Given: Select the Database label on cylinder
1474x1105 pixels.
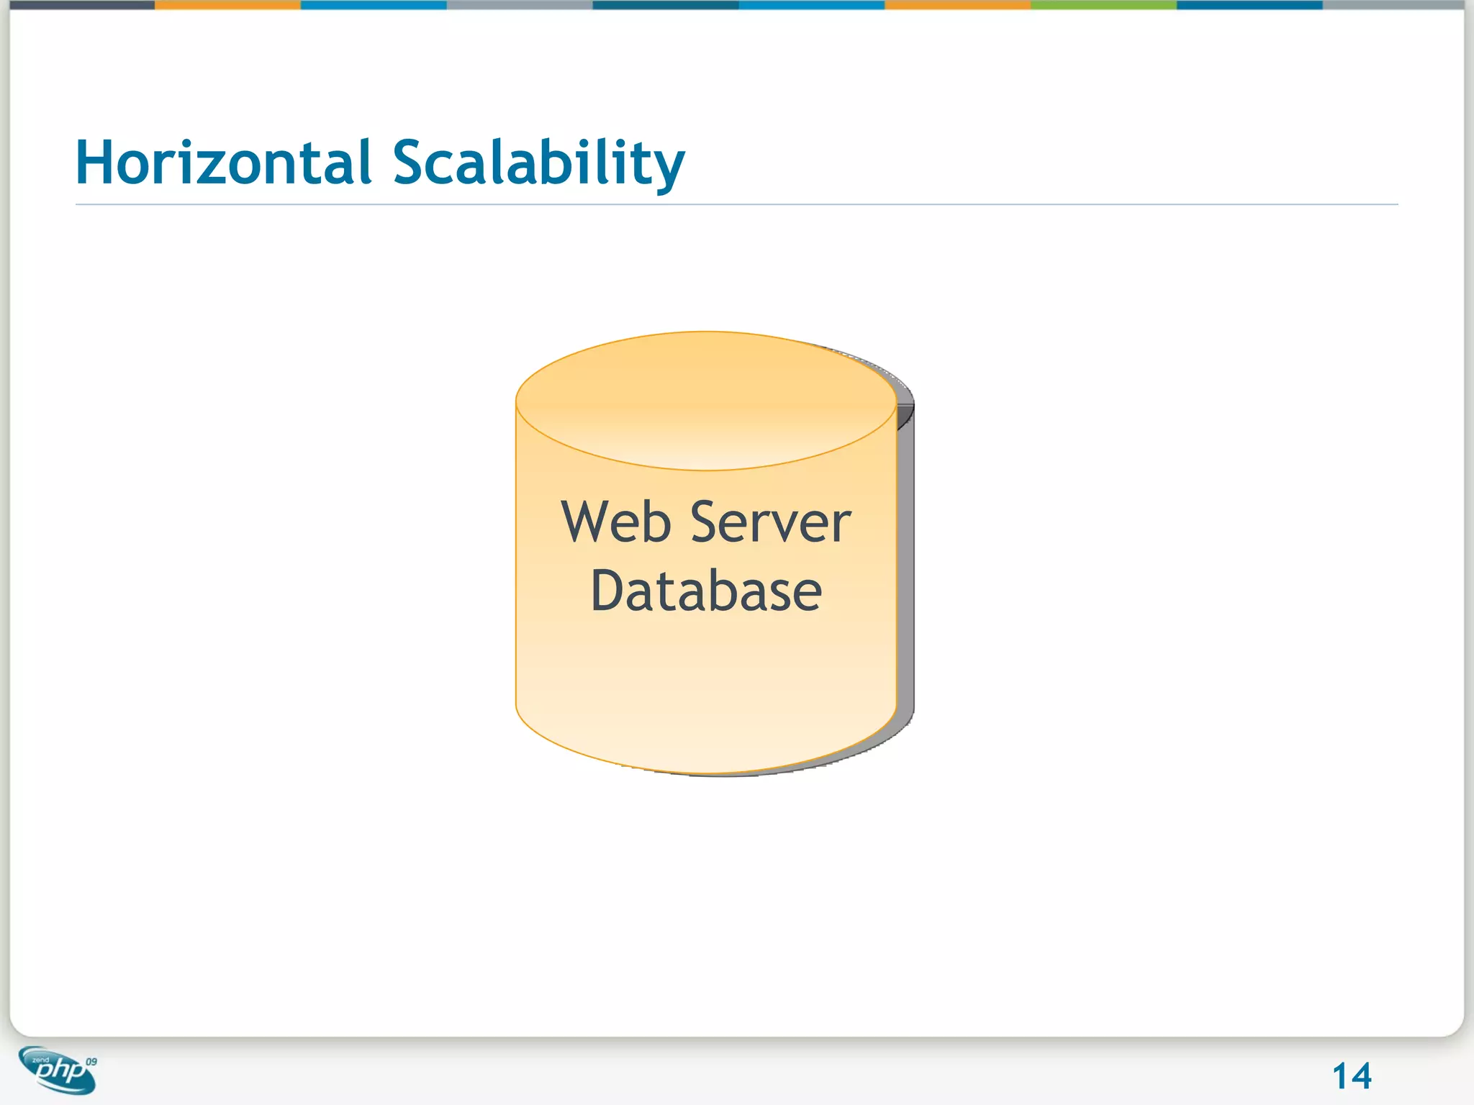Looking at the screenshot, I should pyautogui.click(x=706, y=591).
